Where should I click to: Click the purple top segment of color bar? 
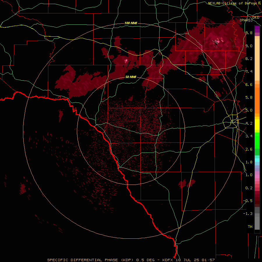point(257,29)
